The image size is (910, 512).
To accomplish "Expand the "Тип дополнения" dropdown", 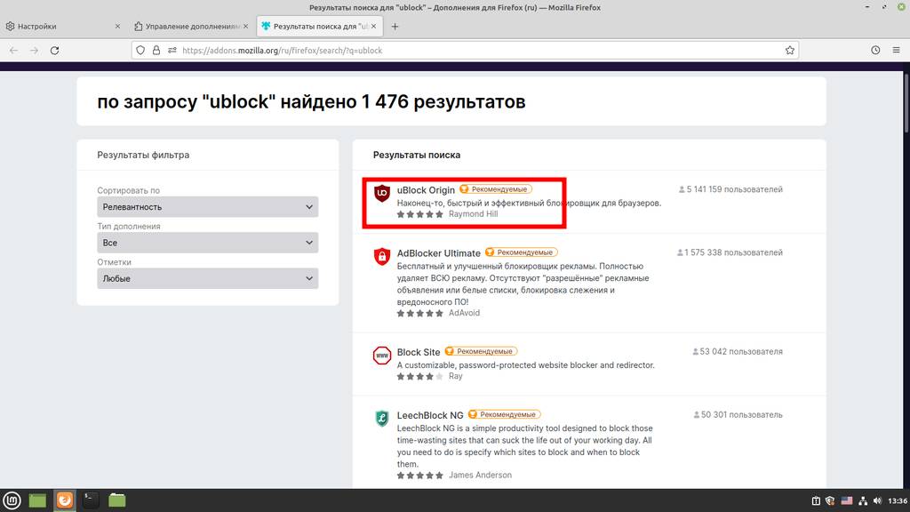I will pos(207,243).
